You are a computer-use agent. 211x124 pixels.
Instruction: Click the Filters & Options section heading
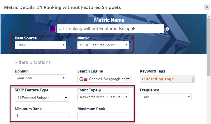pos(33,62)
